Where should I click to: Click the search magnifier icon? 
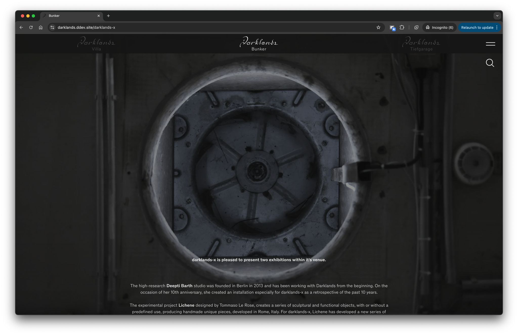[x=490, y=63]
